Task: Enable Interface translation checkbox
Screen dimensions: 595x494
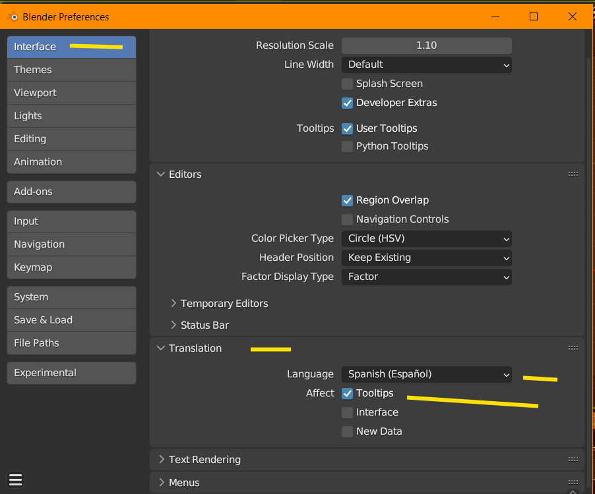Action: point(347,412)
